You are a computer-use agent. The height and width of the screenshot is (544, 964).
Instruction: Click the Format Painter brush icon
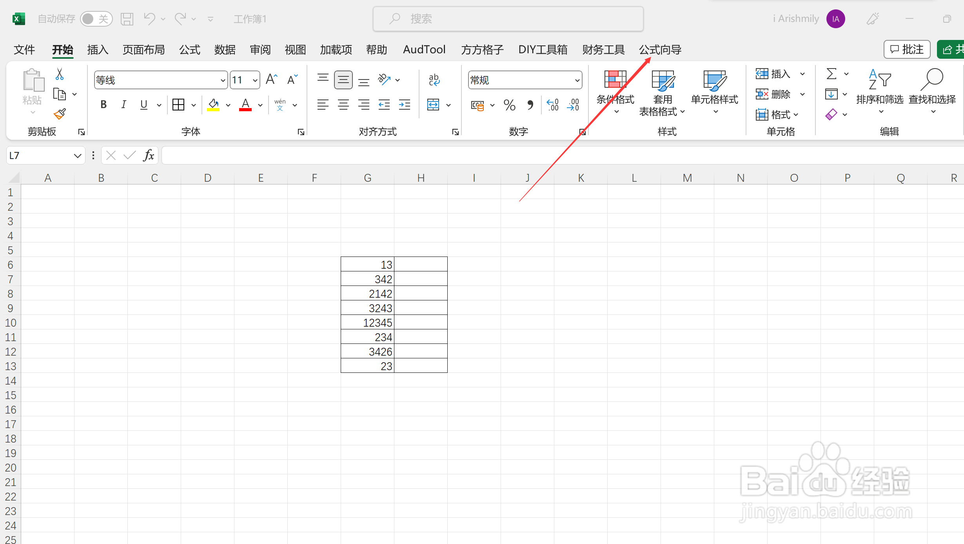pos(60,114)
